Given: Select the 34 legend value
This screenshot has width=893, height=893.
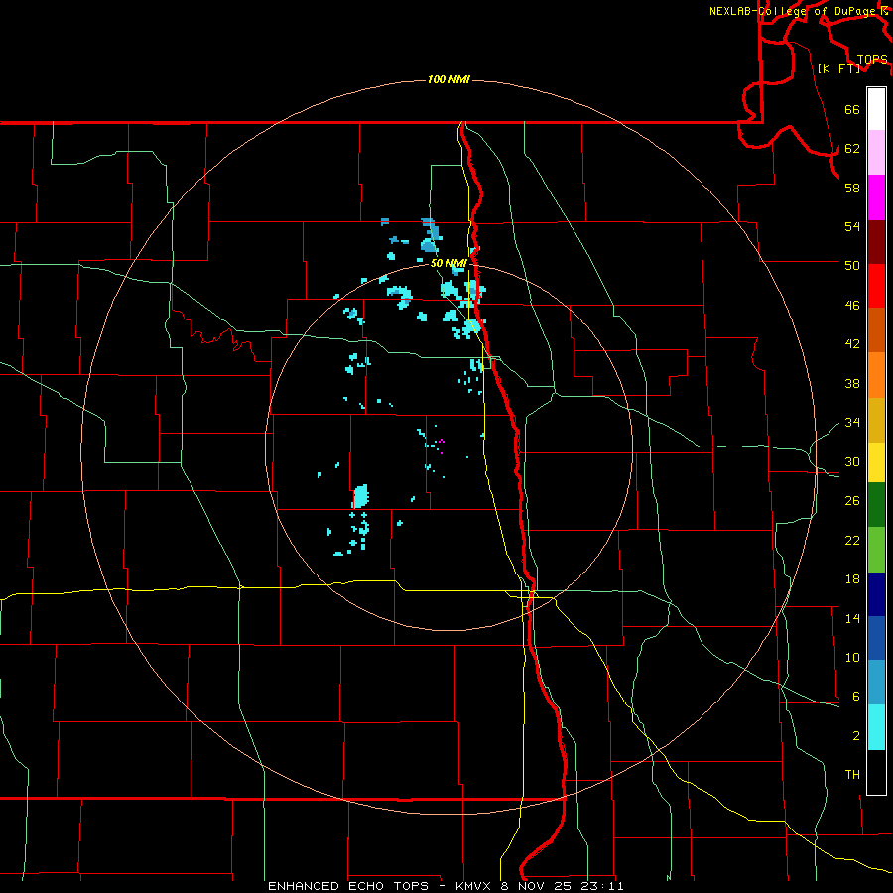Looking at the screenshot, I should click(852, 422).
